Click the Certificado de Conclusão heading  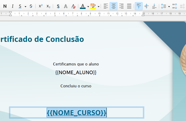(x=41, y=39)
